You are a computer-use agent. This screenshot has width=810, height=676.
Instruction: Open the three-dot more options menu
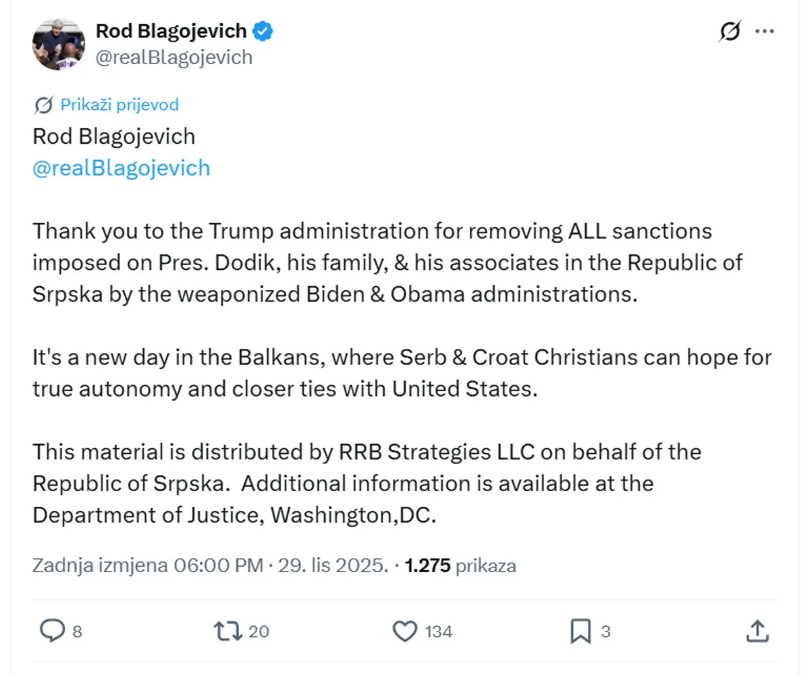(765, 31)
